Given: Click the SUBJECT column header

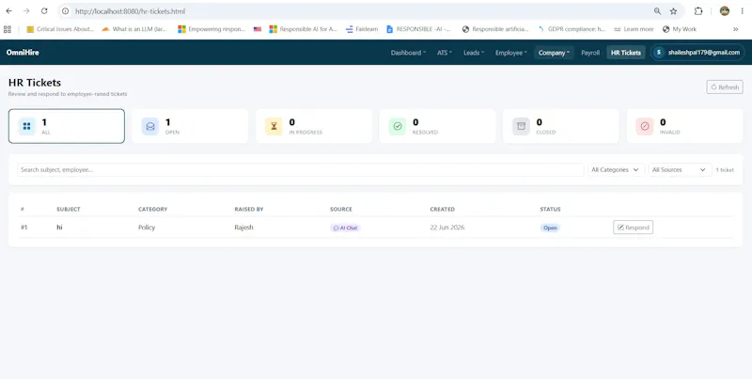Looking at the screenshot, I should tap(69, 209).
